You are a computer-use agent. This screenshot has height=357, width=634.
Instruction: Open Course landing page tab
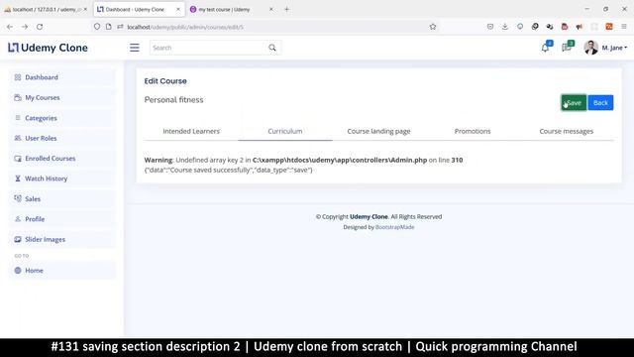[378, 131]
